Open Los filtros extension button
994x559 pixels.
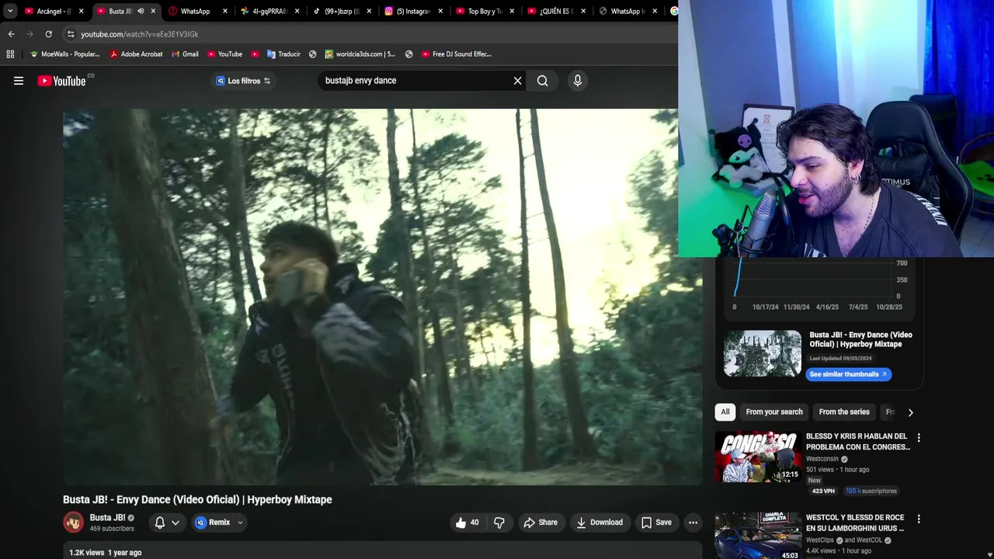[243, 81]
